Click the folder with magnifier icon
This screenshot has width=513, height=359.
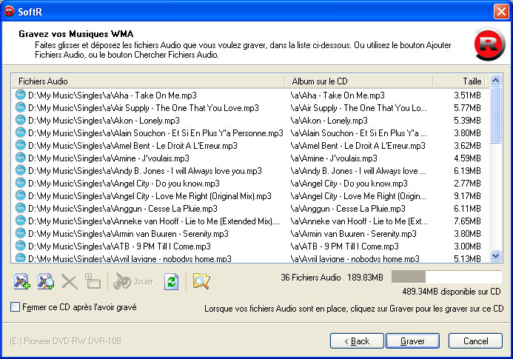pos(201,281)
